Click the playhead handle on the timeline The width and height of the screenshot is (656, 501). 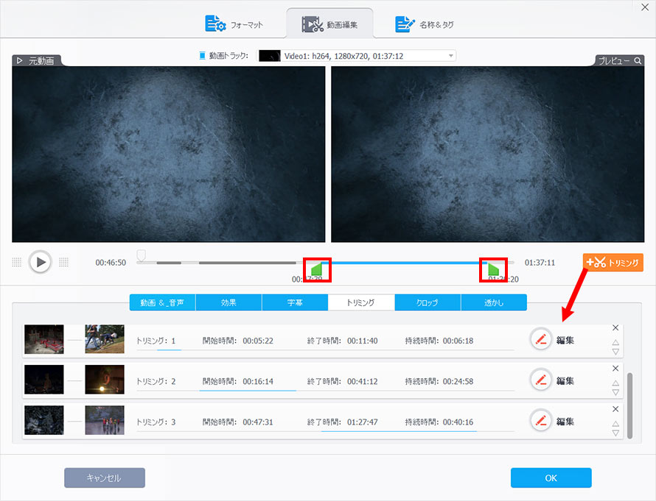[x=141, y=255]
